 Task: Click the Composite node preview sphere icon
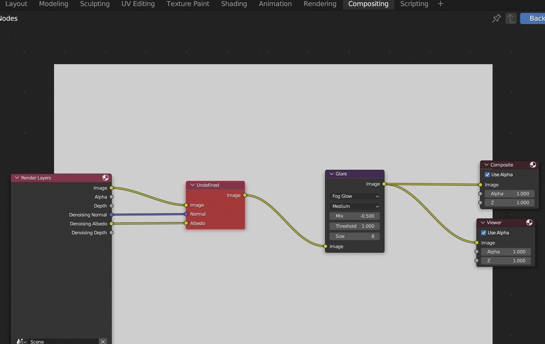tap(533, 165)
